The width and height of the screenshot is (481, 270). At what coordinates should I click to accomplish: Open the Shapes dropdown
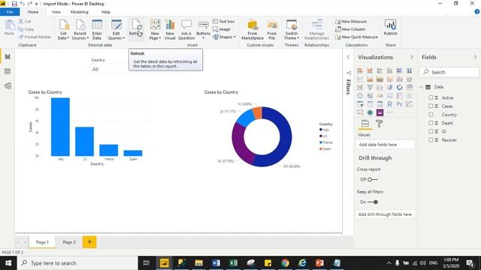pos(224,37)
